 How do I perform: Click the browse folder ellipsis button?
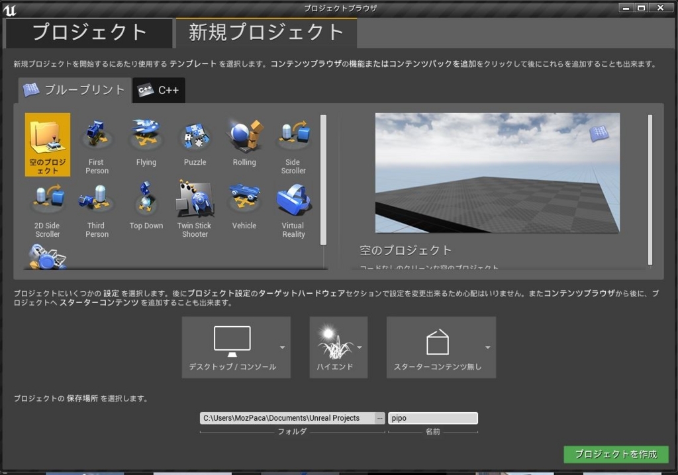pyautogui.click(x=379, y=418)
